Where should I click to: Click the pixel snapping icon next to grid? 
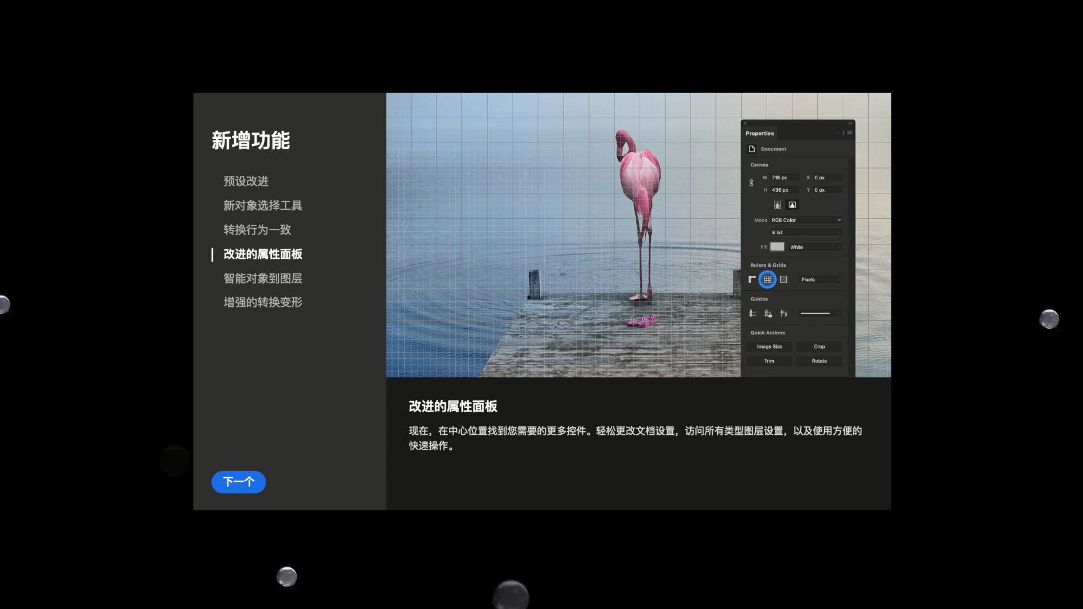pos(783,279)
